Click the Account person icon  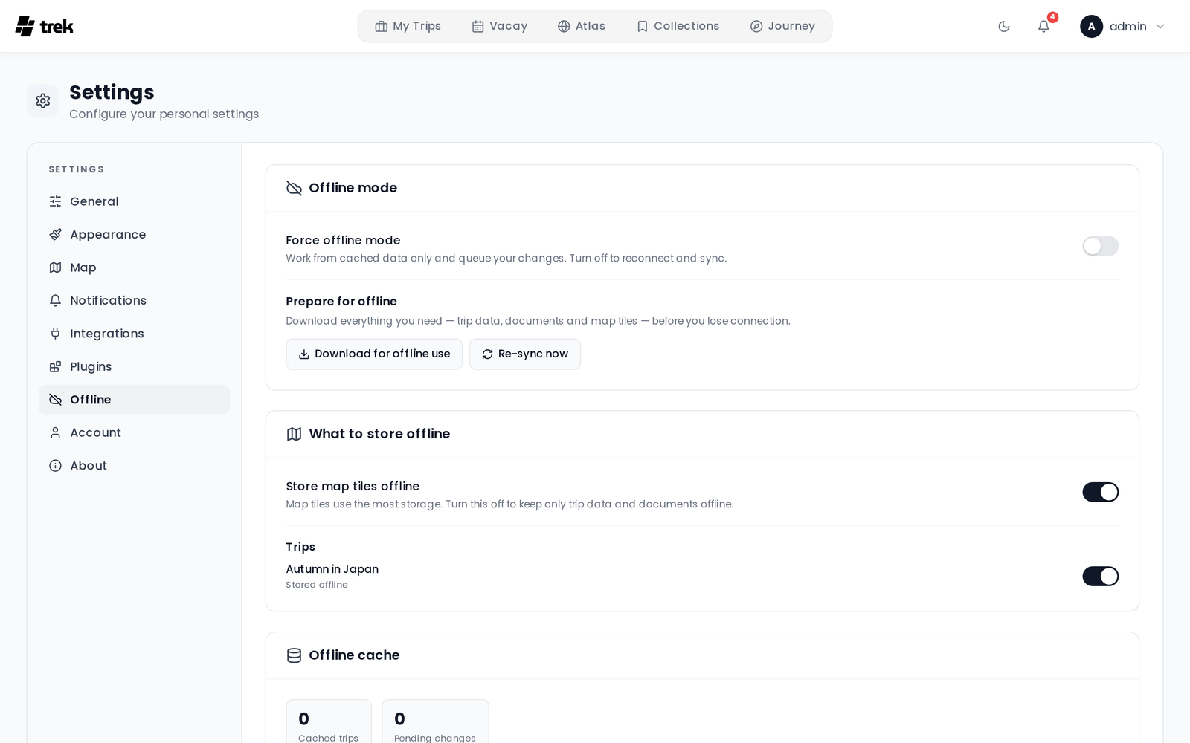pos(55,432)
